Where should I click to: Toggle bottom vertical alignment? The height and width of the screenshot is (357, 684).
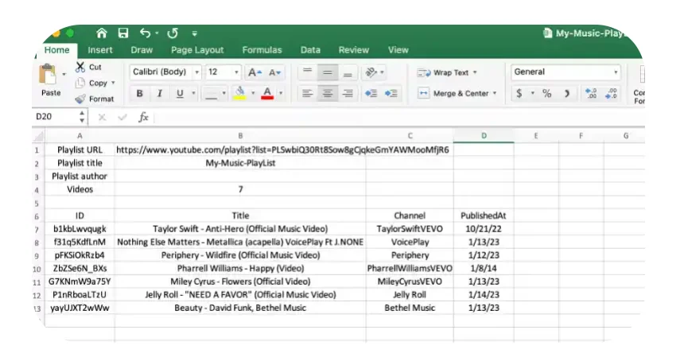click(348, 72)
